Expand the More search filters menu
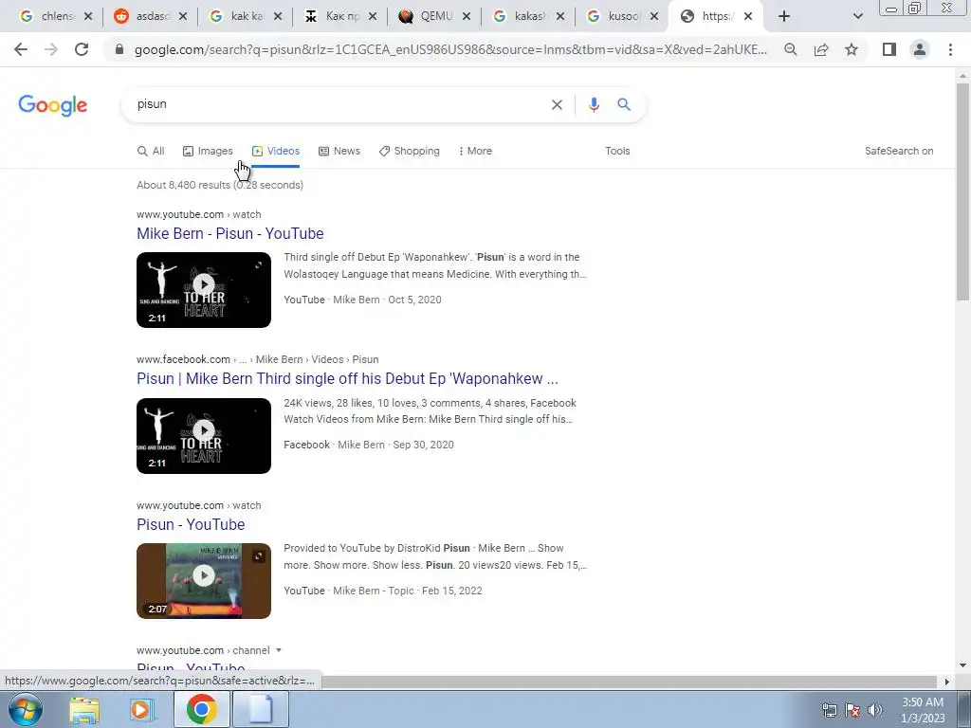 click(x=475, y=151)
